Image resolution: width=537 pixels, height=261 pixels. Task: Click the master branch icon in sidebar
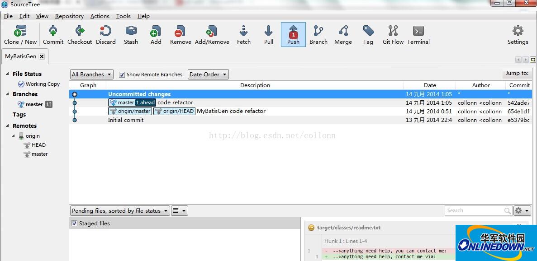click(x=21, y=105)
